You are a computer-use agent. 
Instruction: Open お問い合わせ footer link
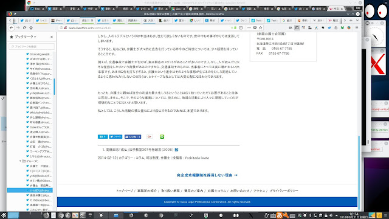tap(239, 191)
